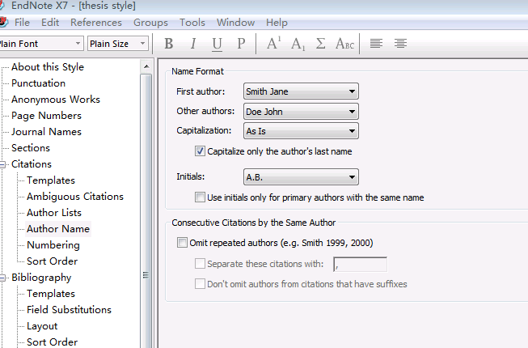Open the Capitalization dropdown
The width and height of the screenshot is (528, 348).
coord(301,131)
